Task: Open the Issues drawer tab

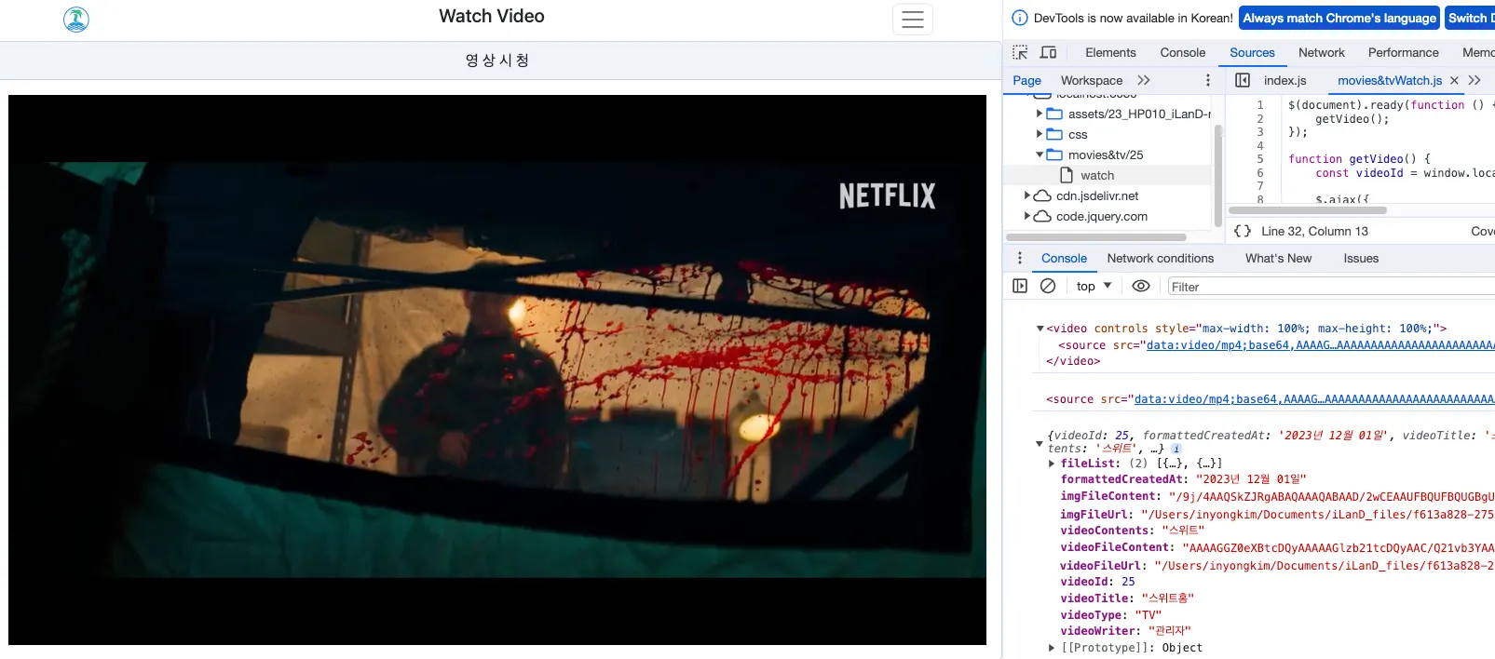Action: (x=1360, y=258)
